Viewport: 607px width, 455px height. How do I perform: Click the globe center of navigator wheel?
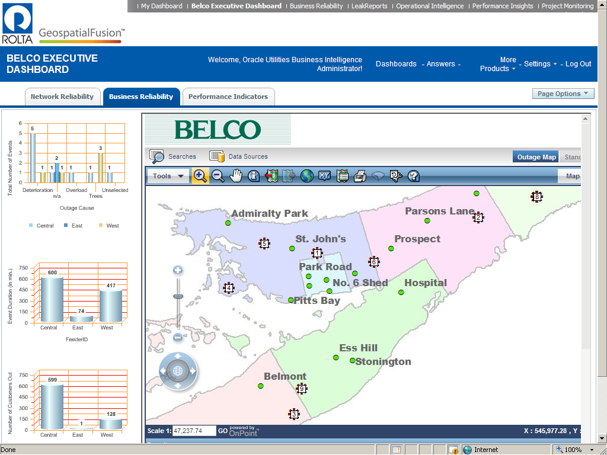pyautogui.click(x=178, y=371)
